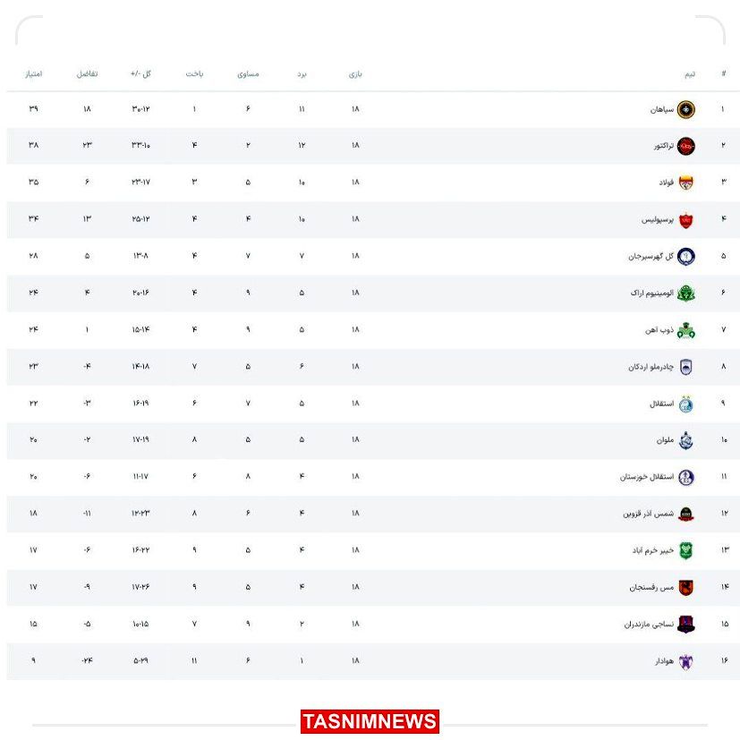Open the خیبر خرم آباد team link
Viewport: 740px width, 740px height.
pos(651,550)
